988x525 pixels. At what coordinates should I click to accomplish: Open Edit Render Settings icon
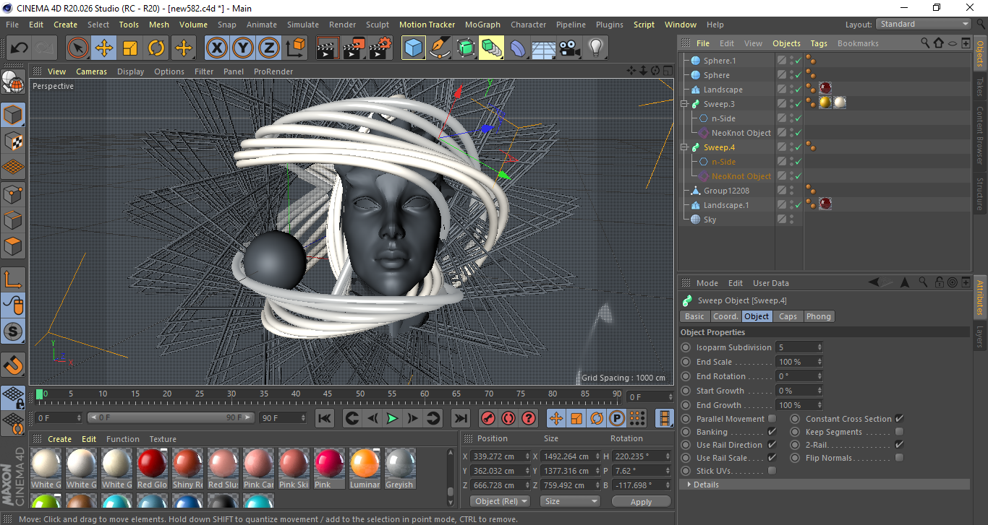[x=380, y=48]
